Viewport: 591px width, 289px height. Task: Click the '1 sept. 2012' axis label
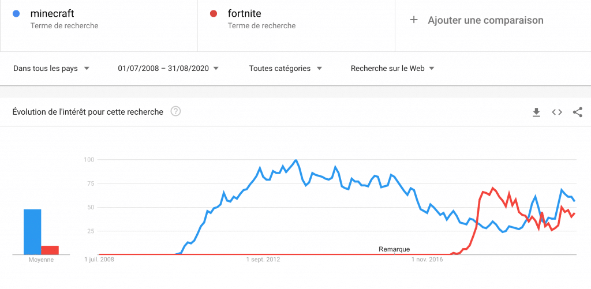pos(263,260)
